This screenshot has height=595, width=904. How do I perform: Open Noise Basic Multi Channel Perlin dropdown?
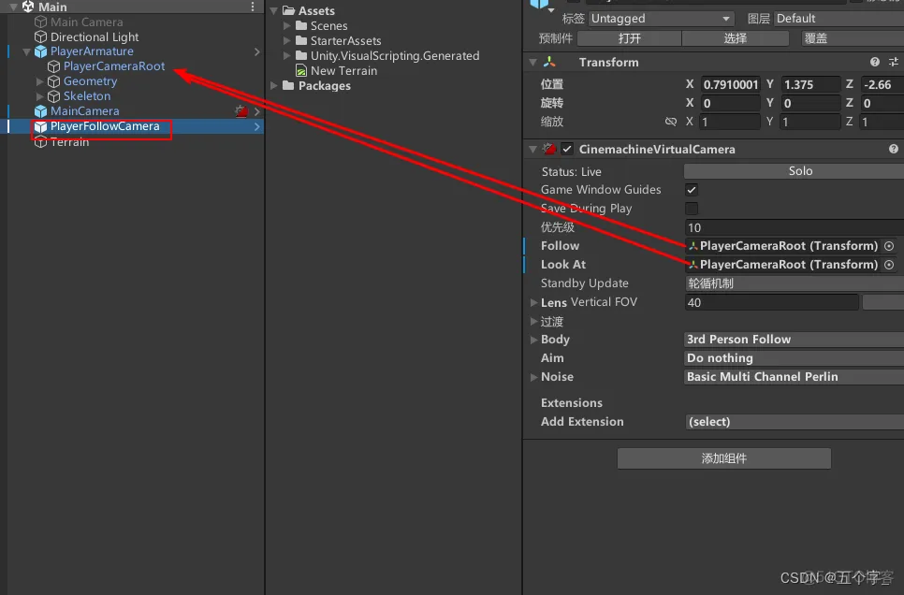(794, 376)
